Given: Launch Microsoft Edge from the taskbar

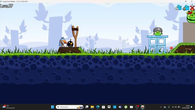Looking at the screenshot, I should (x=98, y=107).
